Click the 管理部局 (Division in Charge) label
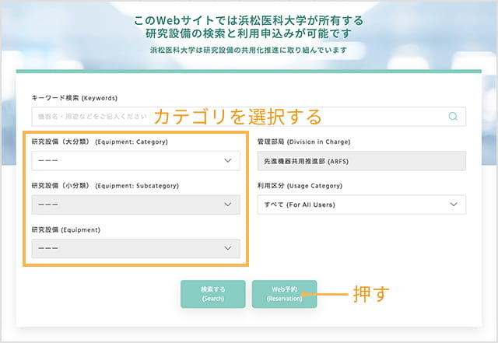The image size is (498, 343). (303, 142)
